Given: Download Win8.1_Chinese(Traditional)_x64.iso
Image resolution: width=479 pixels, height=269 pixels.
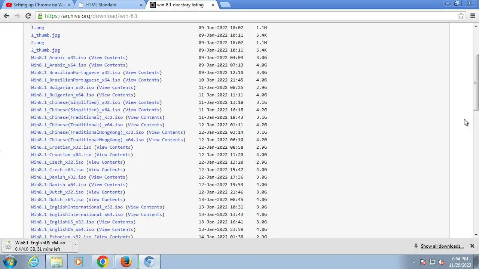Looking at the screenshot, I should click(77, 125).
